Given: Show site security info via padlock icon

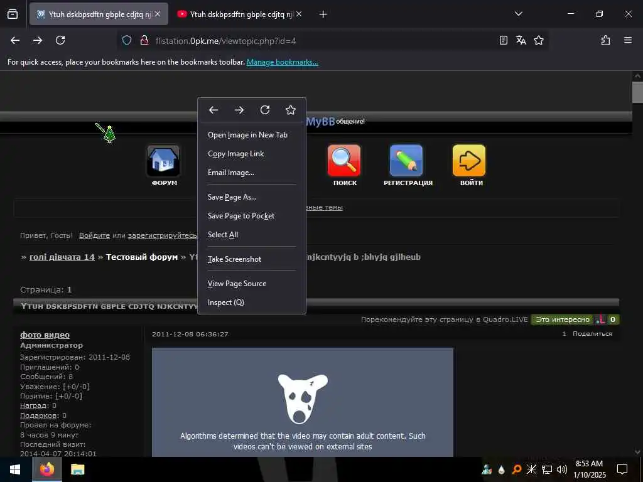Looking at the screenshot, I should point(144,40).
